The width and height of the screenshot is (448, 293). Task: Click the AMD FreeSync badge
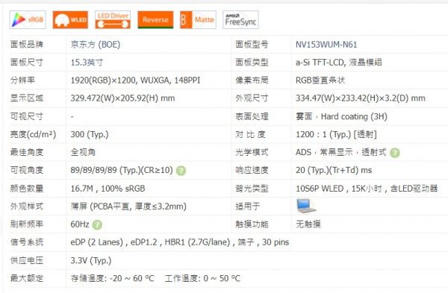point(240,19)
